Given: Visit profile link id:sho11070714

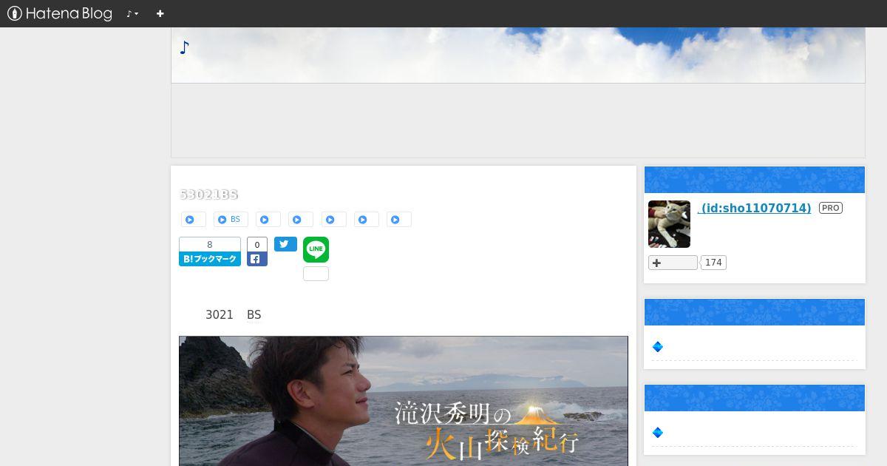Looking at the screenshot, I should tap(754, 209).
